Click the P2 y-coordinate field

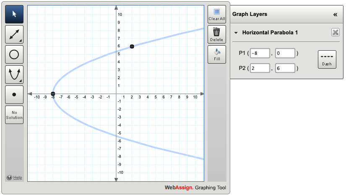pos(285,68)
